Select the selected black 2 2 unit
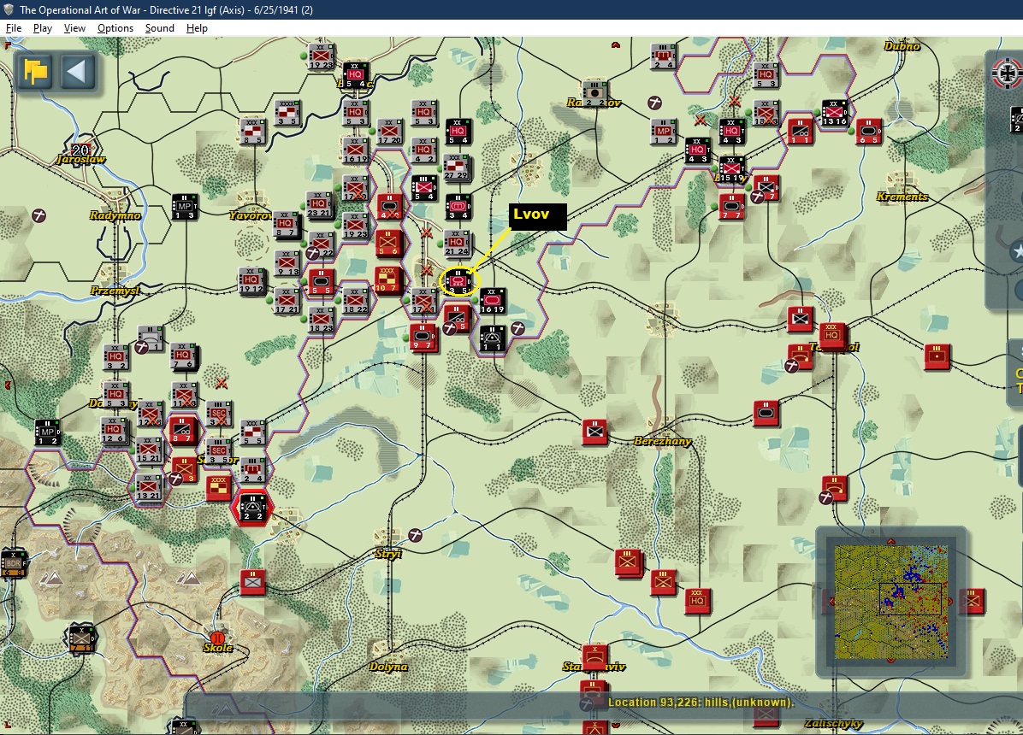This screenshot has height=735, width=1023. click(x=252, y=508)
